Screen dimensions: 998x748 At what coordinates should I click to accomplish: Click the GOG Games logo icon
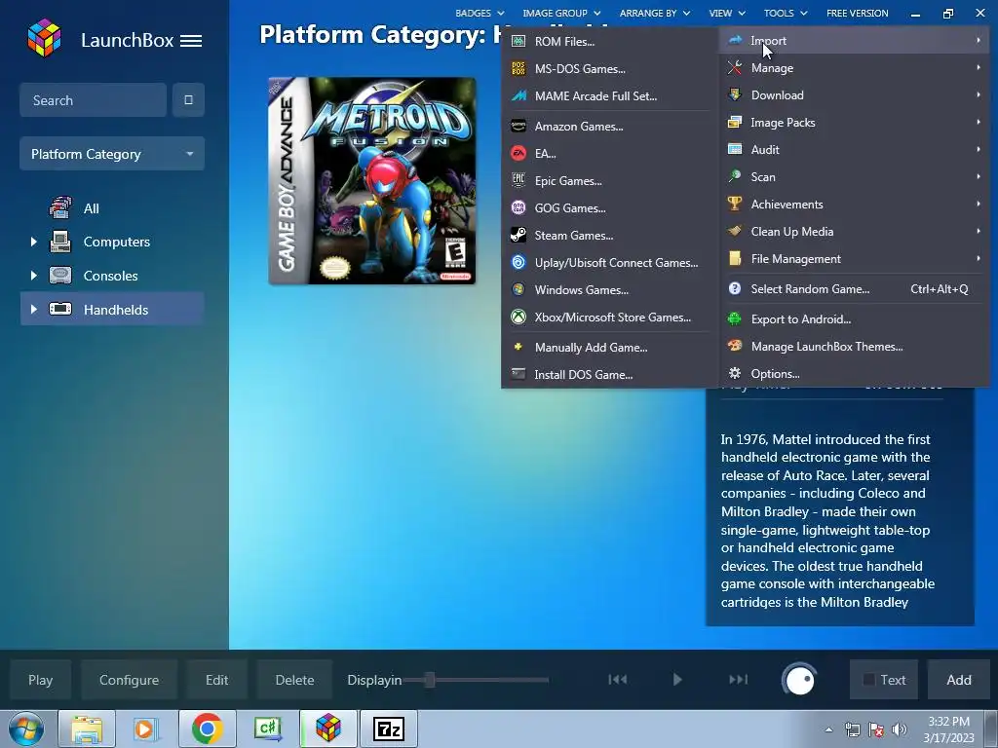pos(518,208)
